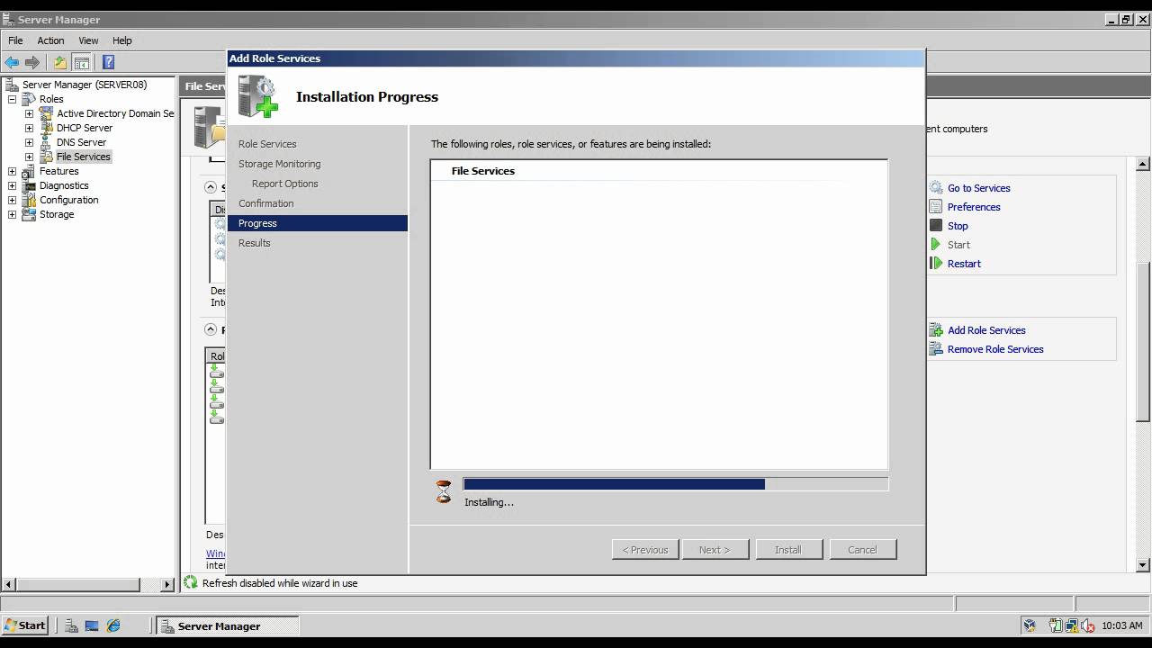Open the Help question-mark toolbar icon

[109, 62]
